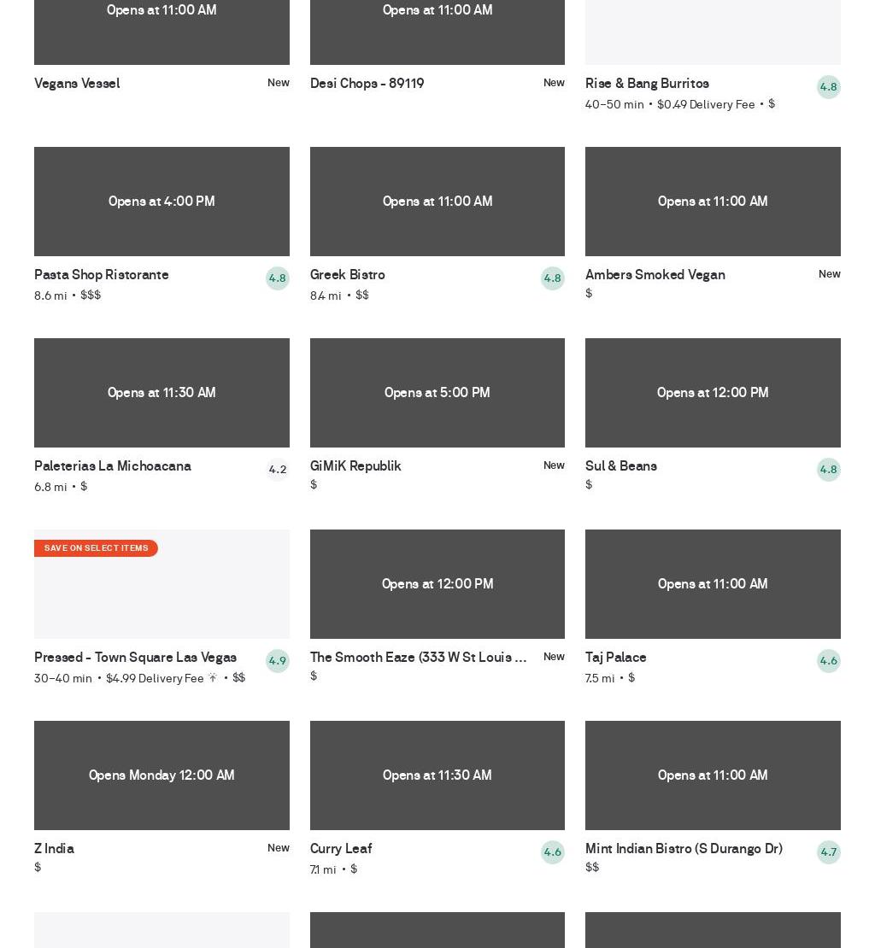Select the Desi Chops - 89119 listing
875x948 pixels.
point(367,83)
